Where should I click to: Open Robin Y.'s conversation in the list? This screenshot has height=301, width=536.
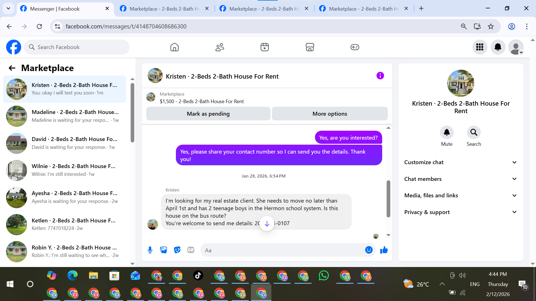(65, 251)
